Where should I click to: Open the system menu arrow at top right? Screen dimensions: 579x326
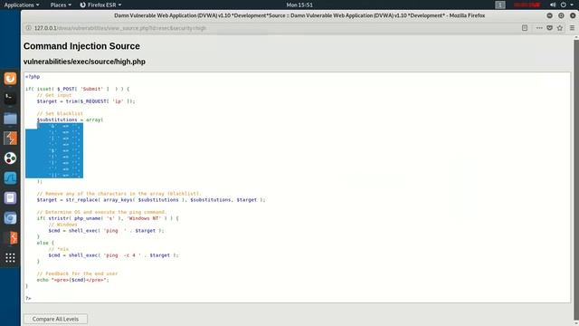pyautogui.click(x=572, y=5)
